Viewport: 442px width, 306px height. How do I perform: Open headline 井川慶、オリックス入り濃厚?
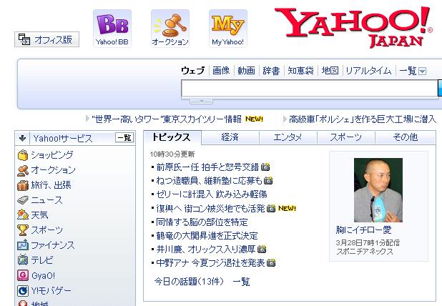[x=205, y=249]
